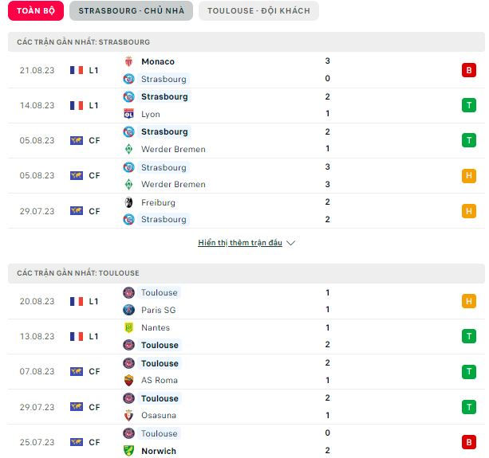Click the Nantes club crest
The width and height of the screenshot is (489, 458).
click(128, 327)
